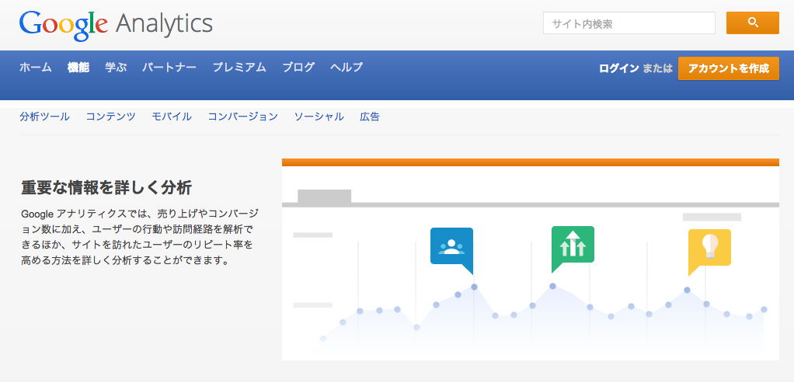Click the heading 重要な情報を詳しく分析
794x383 pixels.
click(x=106, y=188)
